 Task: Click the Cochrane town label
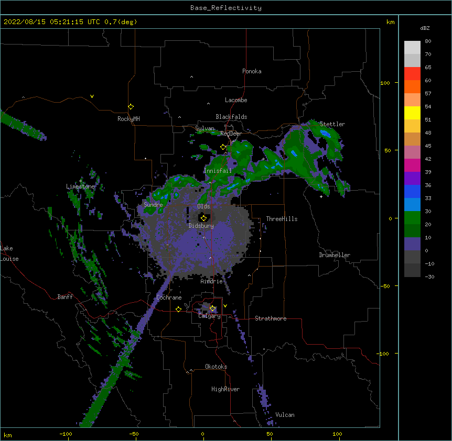click(169, 297)
